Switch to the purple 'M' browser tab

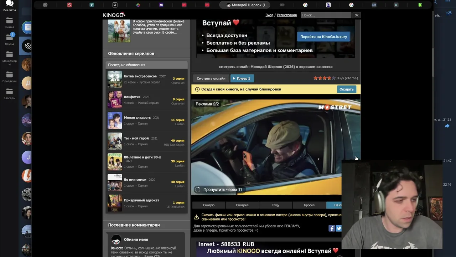(161, 5)
